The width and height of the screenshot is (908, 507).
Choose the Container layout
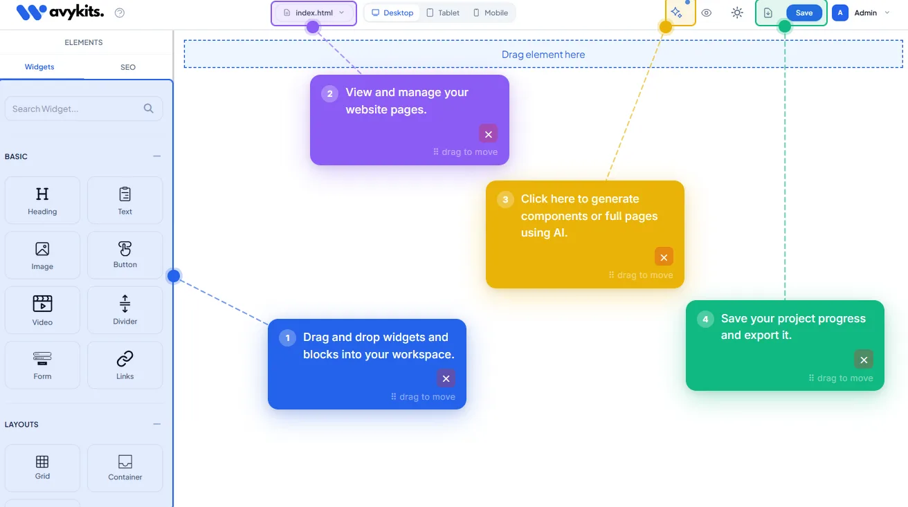tap(125, 468)
